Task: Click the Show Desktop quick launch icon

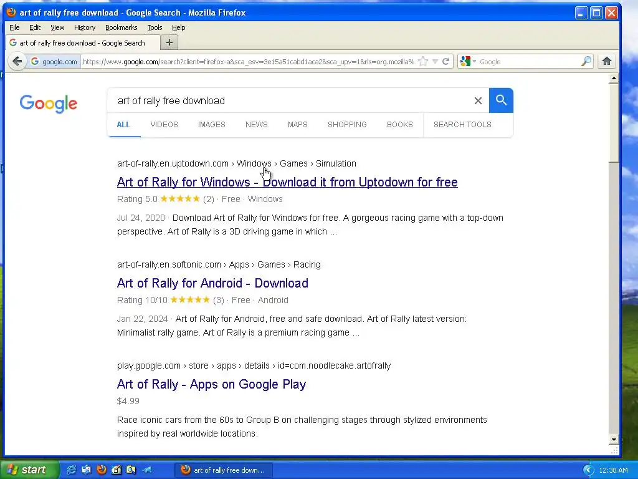Action: [x=86, y=470]
